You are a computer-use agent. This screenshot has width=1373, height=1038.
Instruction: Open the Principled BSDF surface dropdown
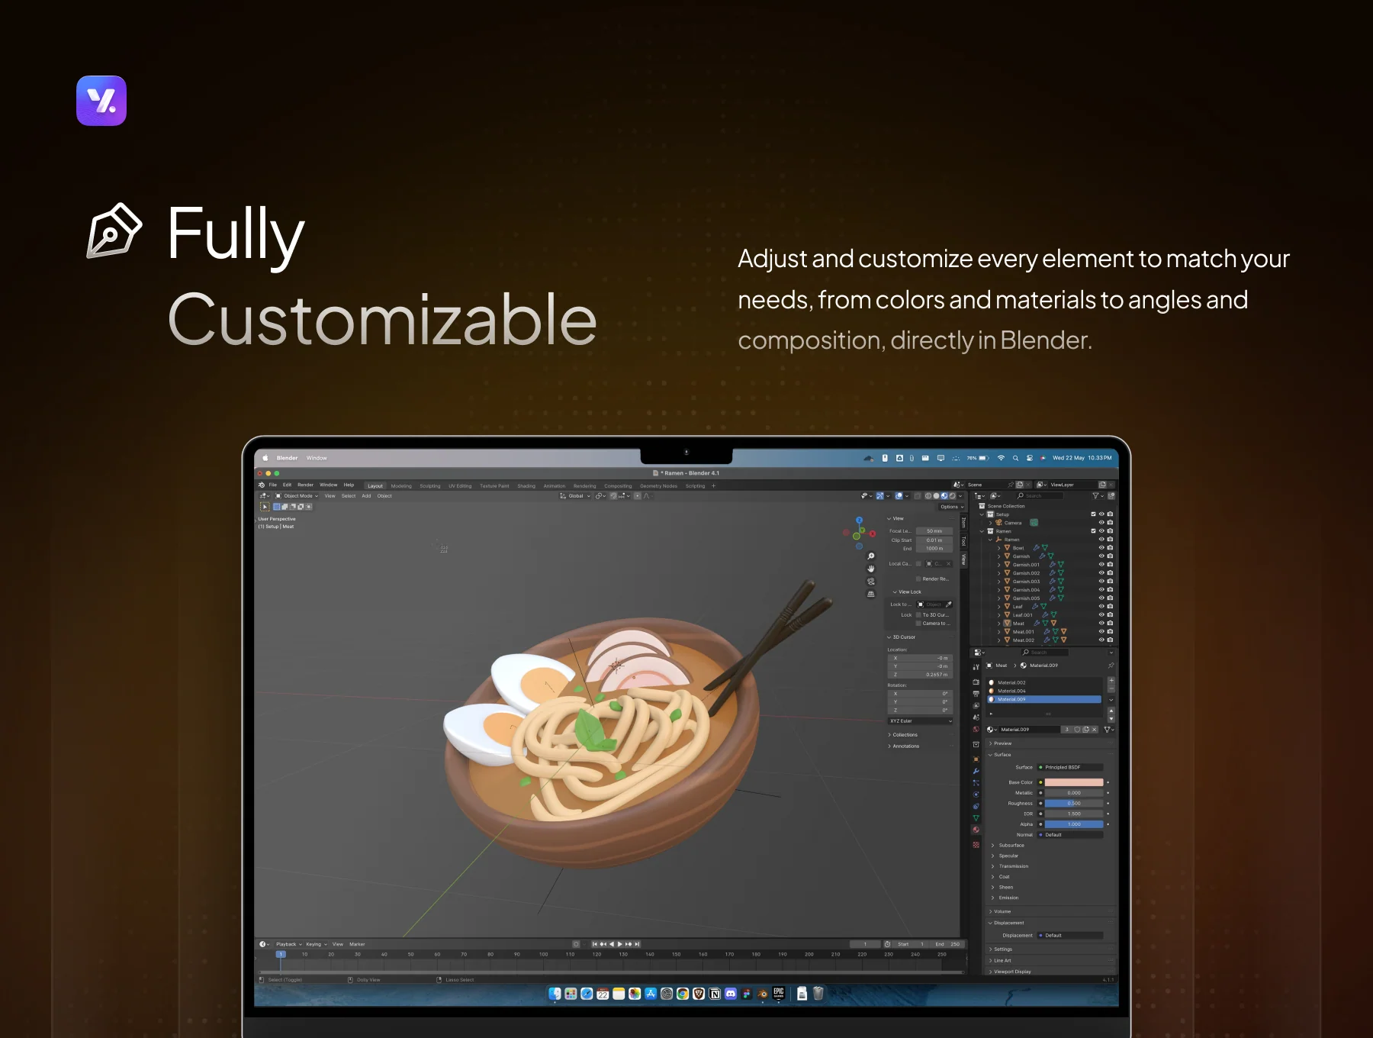pyautogui.click(x=1070, y=767)
